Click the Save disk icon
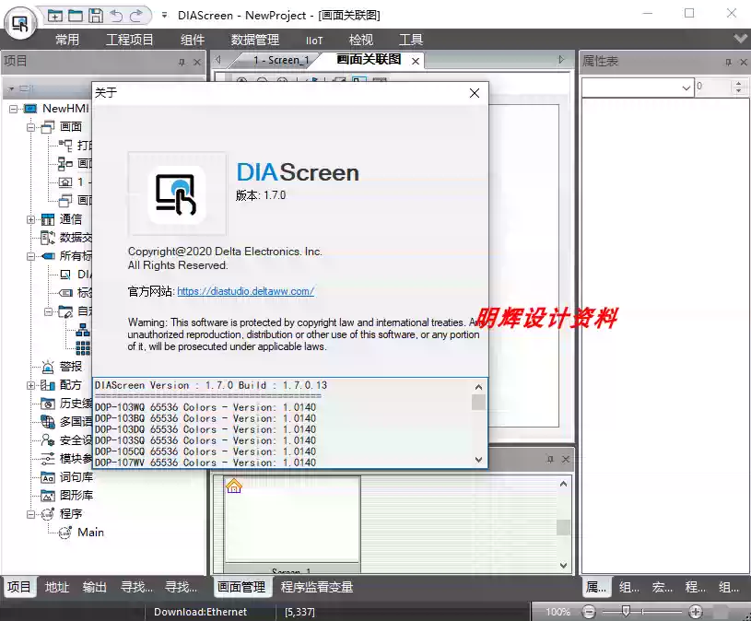Screen dimensions: 751x621 point(96,16)
